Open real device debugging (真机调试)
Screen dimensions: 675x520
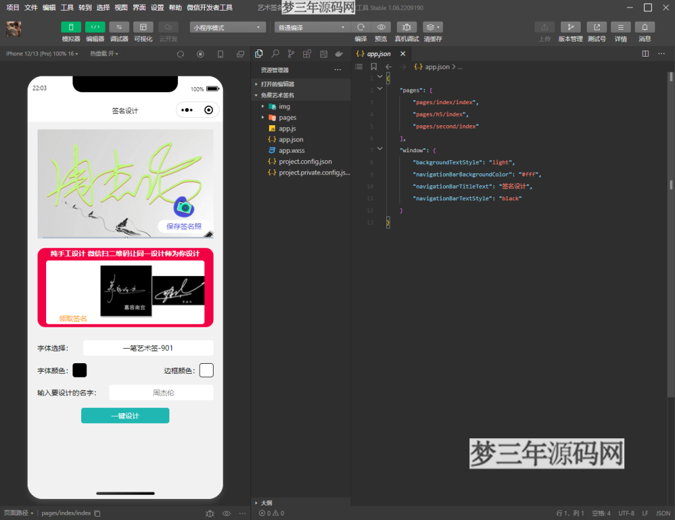[407, 27]
